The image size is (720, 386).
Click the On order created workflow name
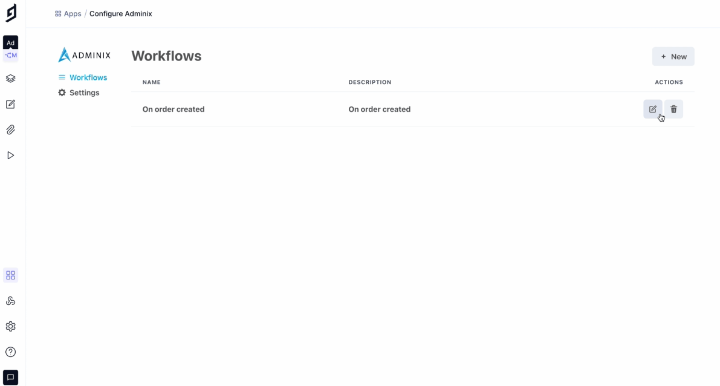tap(174, 109)
